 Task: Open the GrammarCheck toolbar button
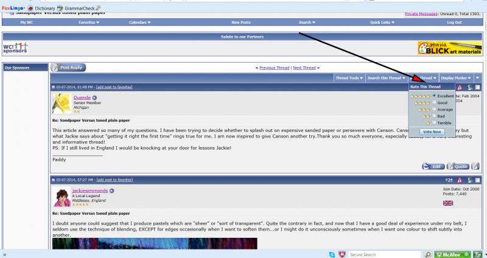tap(75, 9)
